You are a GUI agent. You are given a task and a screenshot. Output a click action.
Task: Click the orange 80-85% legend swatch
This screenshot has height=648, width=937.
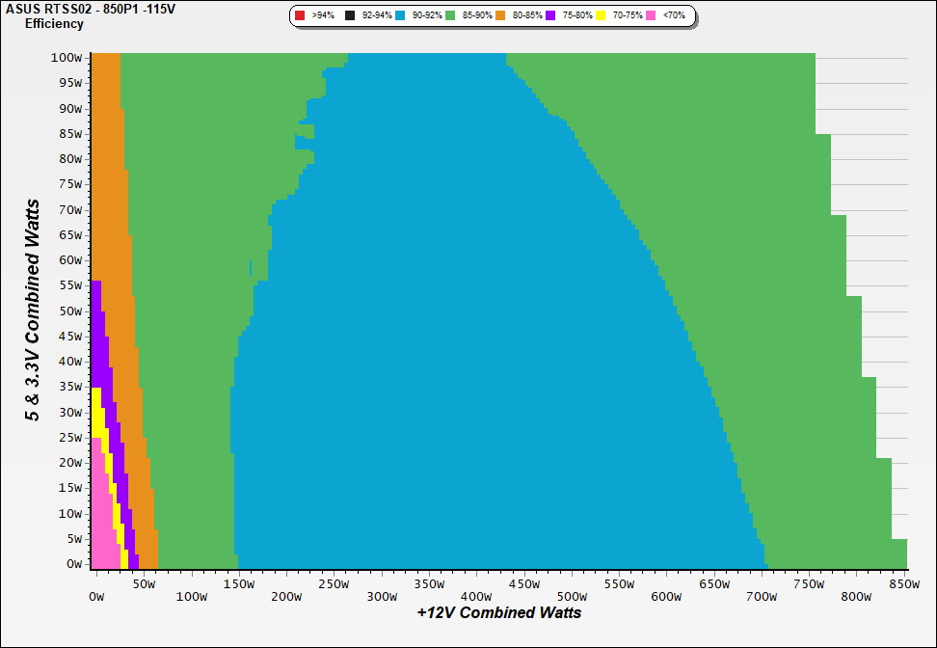click(x=500, y=16)
